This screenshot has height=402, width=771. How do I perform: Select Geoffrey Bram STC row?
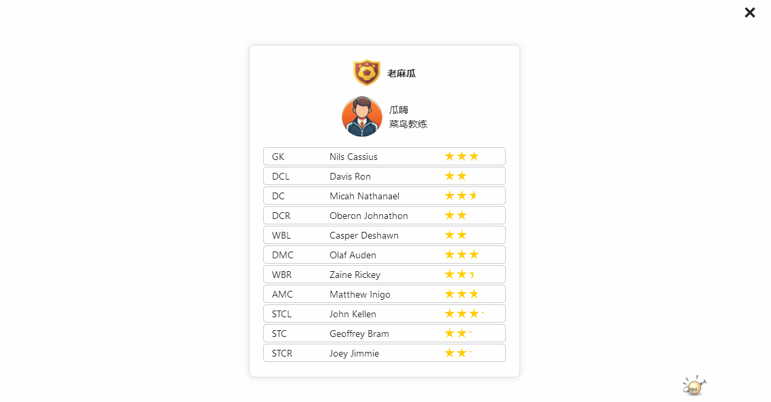click(x=384, y=334)
